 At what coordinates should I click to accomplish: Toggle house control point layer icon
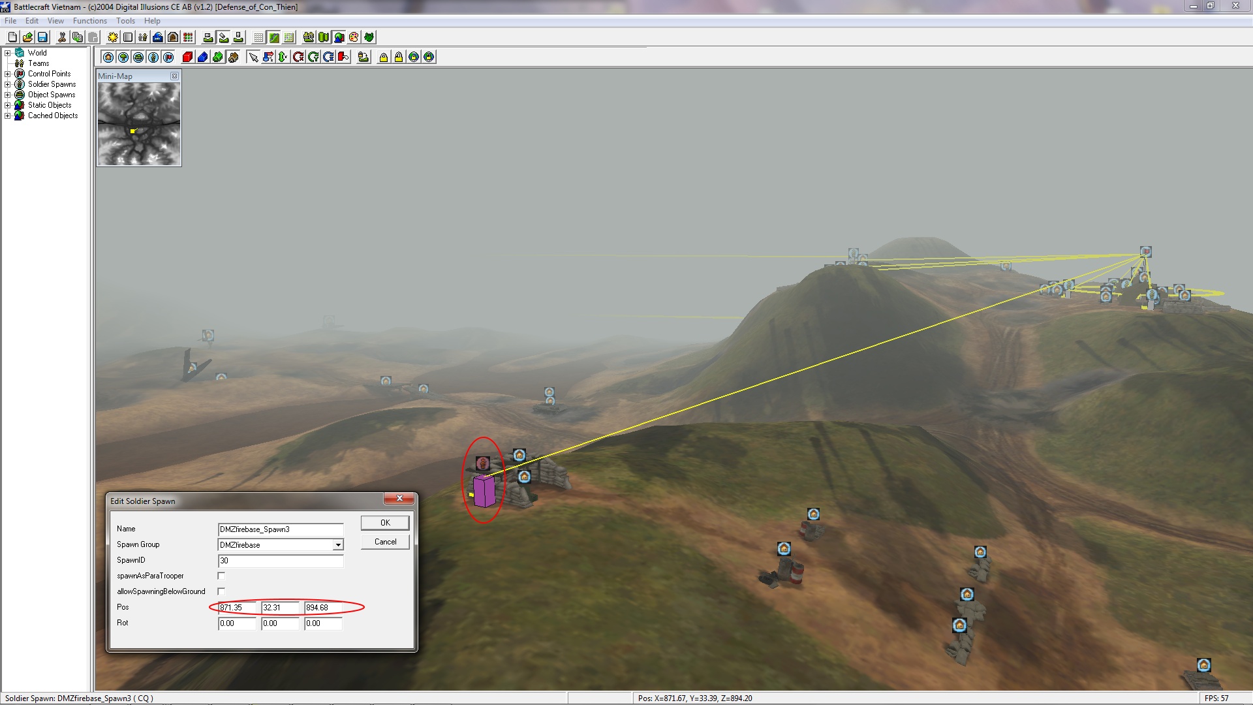click(x=108, y=57)
